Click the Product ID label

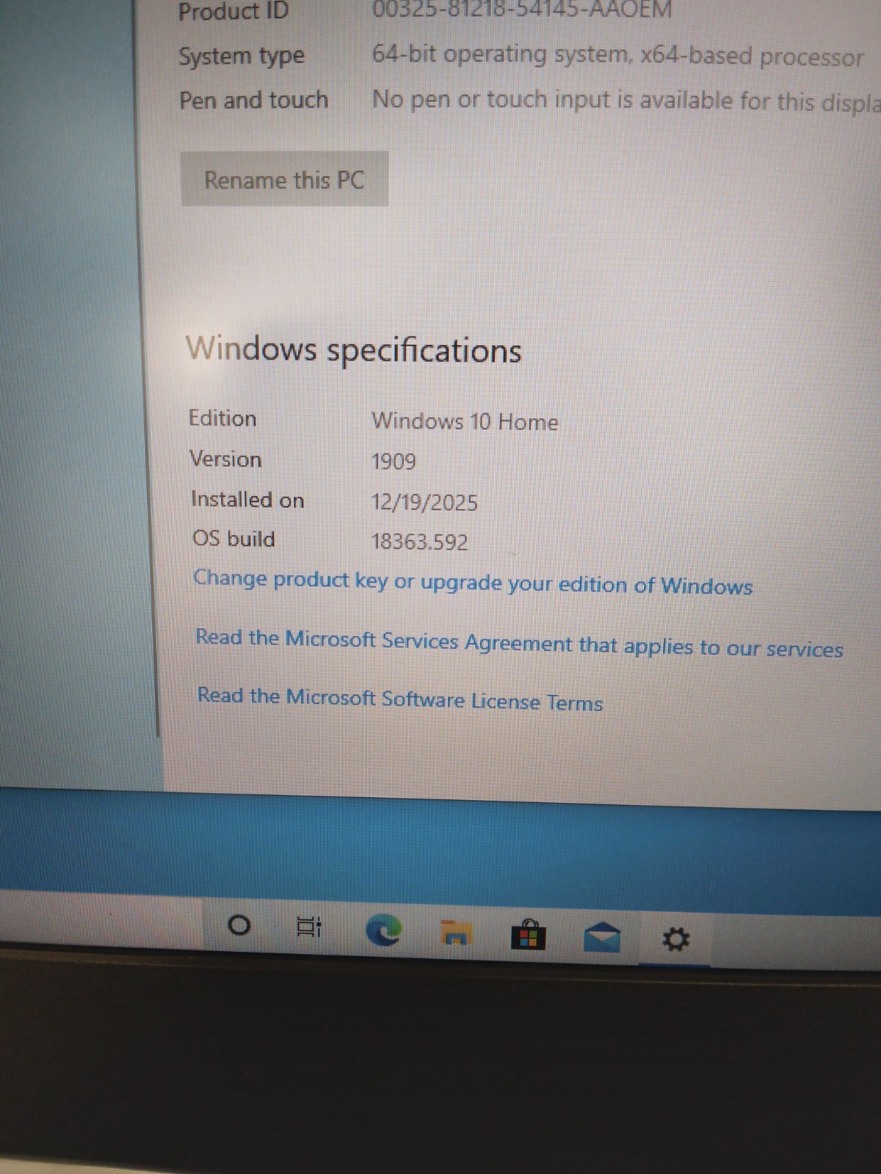(x=233, y=12)
